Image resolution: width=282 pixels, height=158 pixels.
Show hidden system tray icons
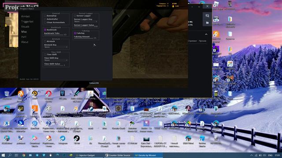point(252,155)
